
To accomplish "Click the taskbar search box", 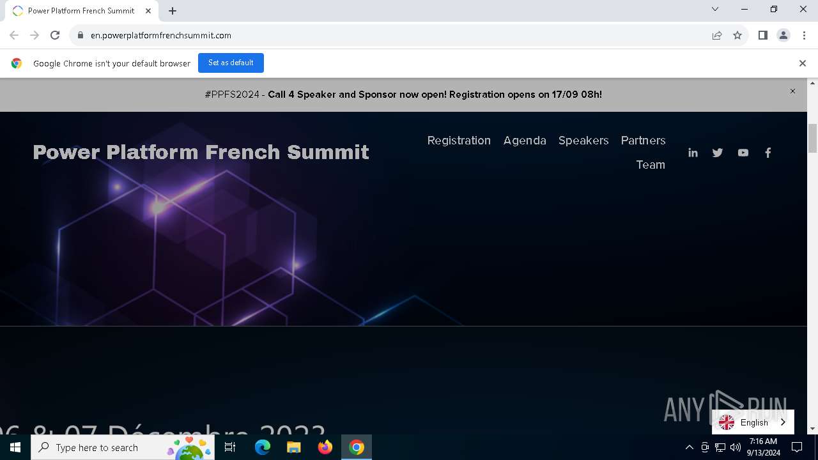I will (123, 447).
